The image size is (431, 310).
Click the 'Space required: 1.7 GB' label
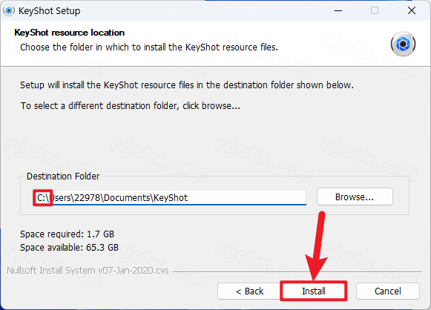click(67, 234)
